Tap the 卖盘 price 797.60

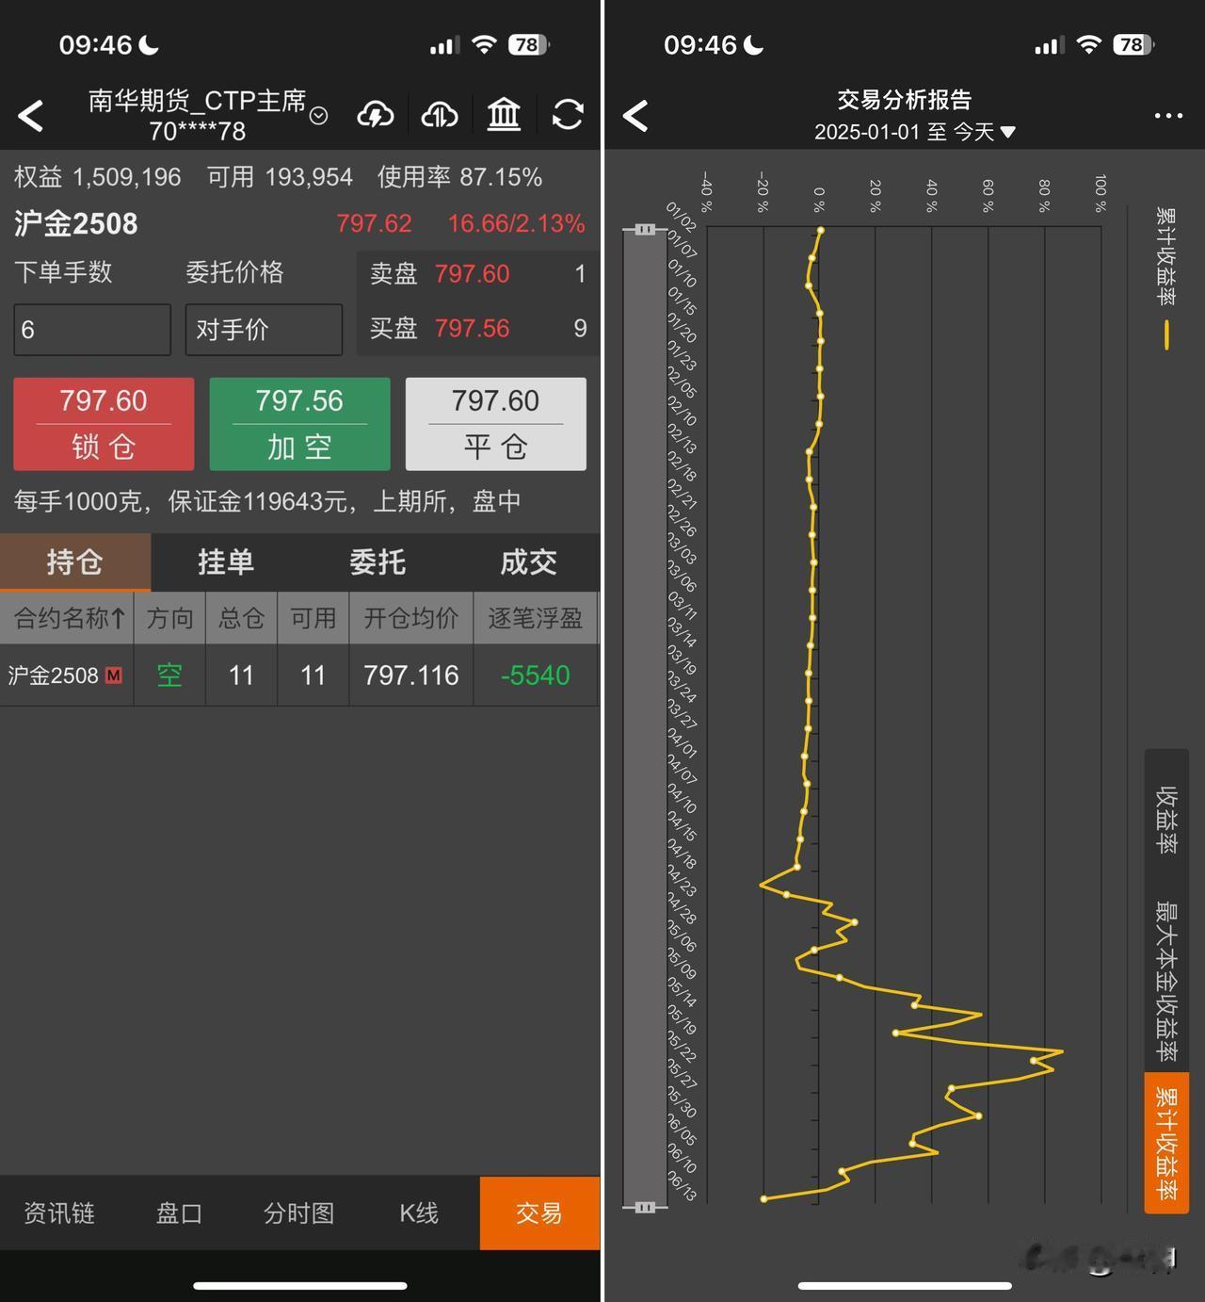472,274
